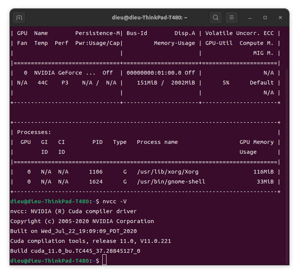Click the build string cuda_11.0_bu.TC445_37.28845127_0
The width and height of the screenshot is (299, 276).
pyautogui.click(x=86, y=251)
